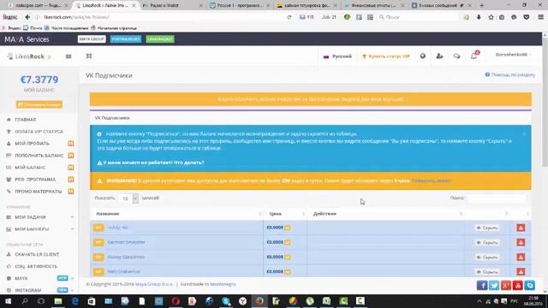Click Скрыть button in German row
This screenshot has height=308, width=548.
coord(487,242)
